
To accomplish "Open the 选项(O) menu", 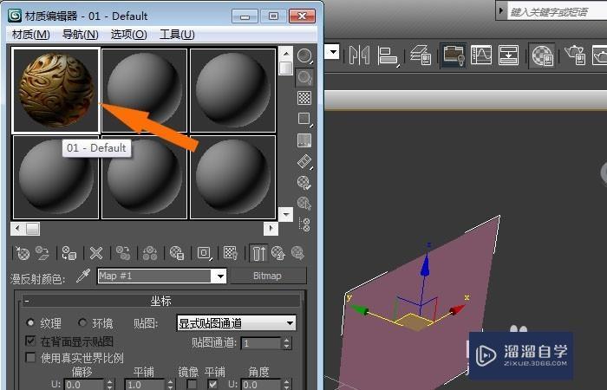I will click(x=128, y=35).
